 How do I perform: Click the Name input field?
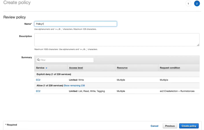click(75, 24)
